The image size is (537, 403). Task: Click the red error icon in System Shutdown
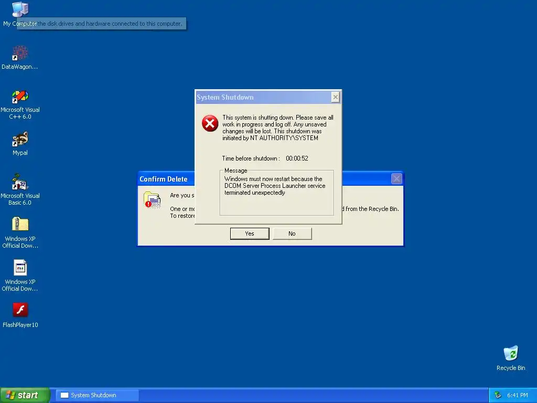pos(210,123)
